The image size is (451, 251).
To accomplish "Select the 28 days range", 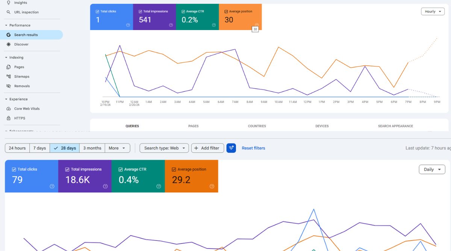I will (x=65, y=148).
